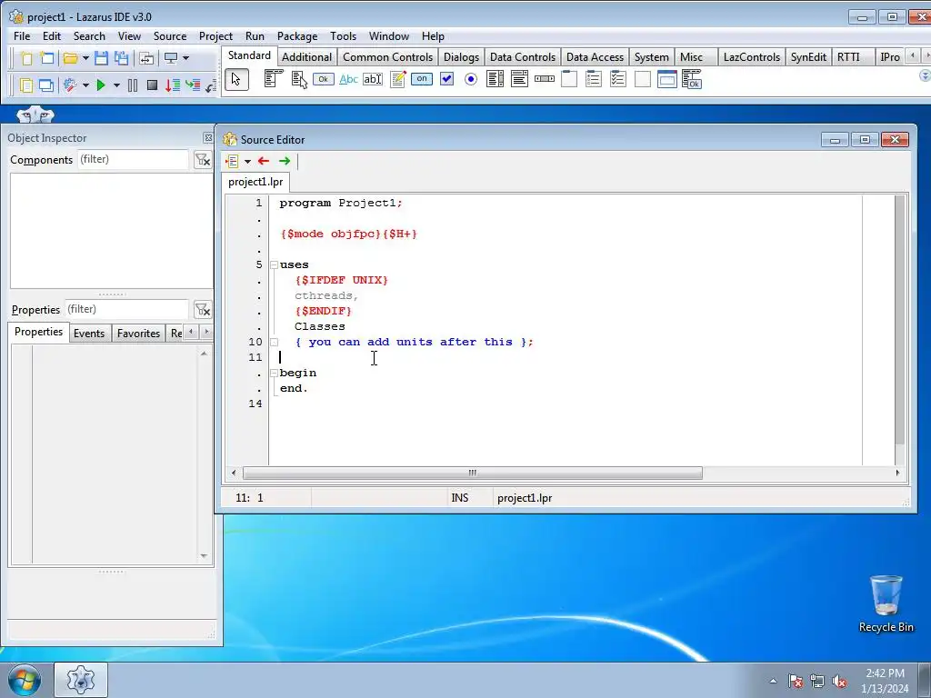Image resolution: width=931 pixels, height=698 pixels.
Task: Select the TEdit component icon
Action: coord(373,79)
